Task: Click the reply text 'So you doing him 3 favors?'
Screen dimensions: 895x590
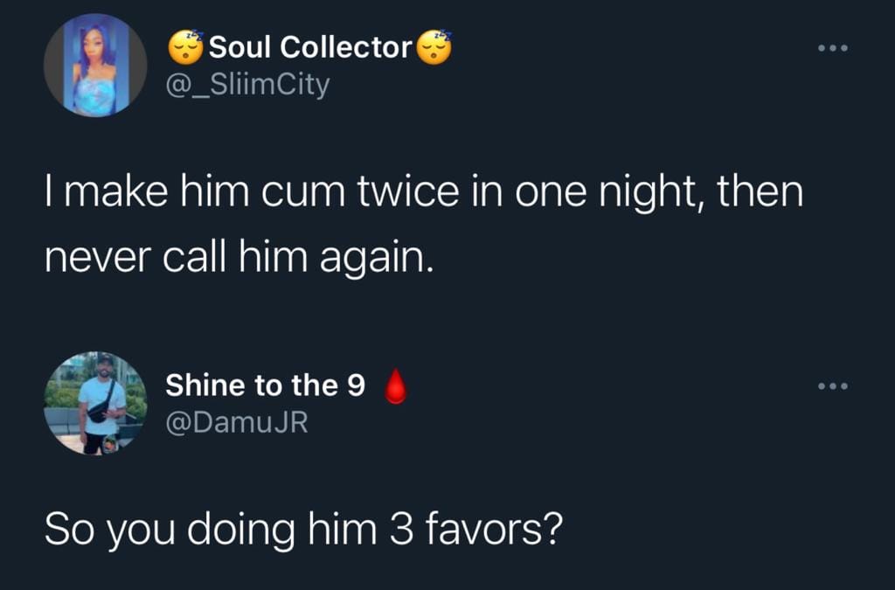Action: point(302,529)
